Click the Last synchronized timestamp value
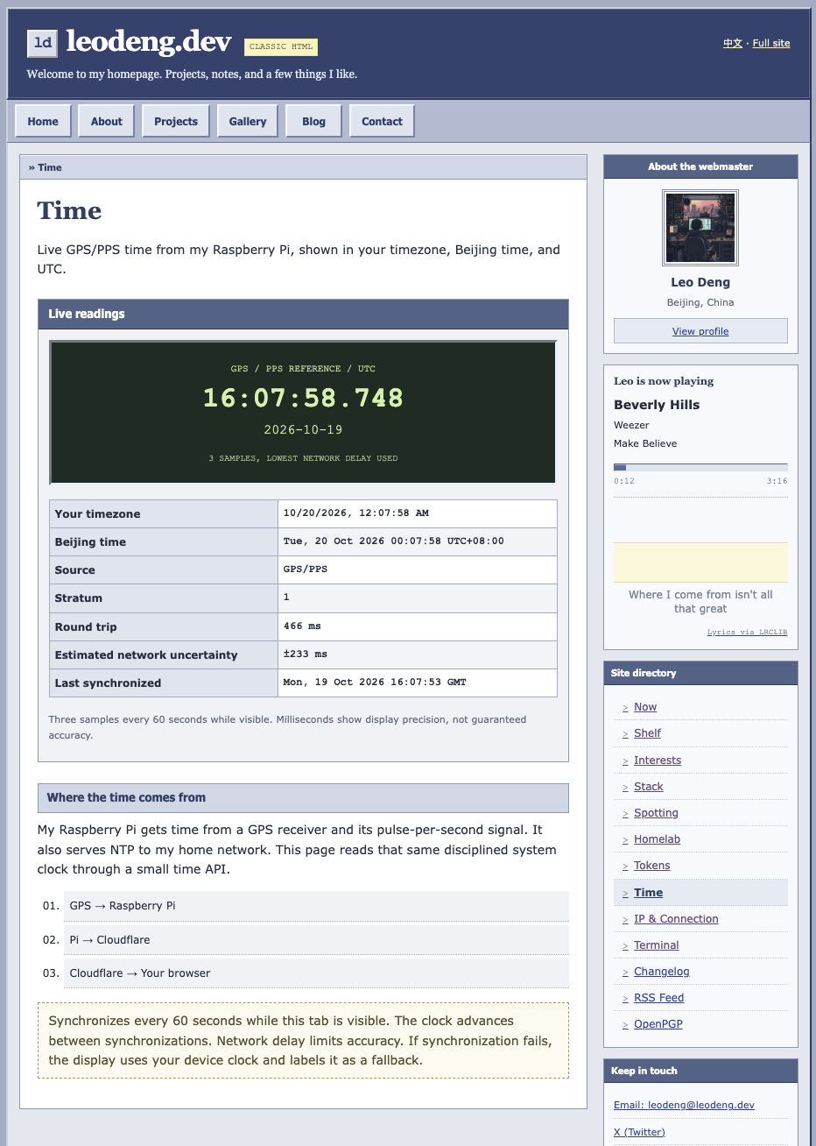816x1146 pixels. point(375,683)
